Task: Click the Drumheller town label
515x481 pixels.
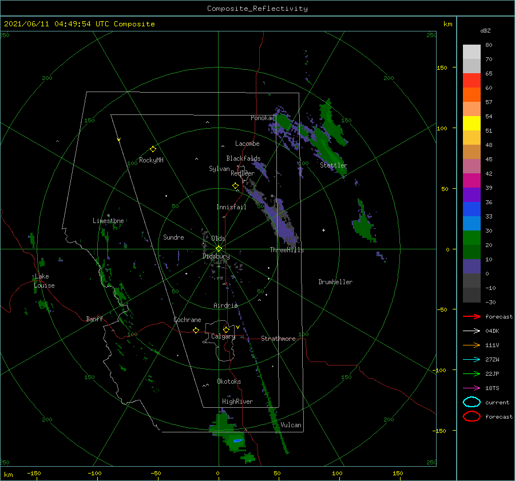Action: coord(335,282)
